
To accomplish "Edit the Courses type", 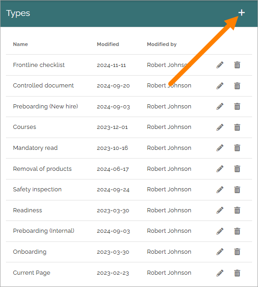I will (220, 127).
